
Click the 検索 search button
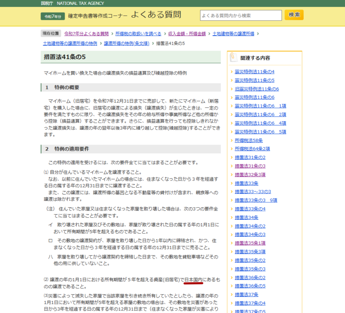[294, 15]
